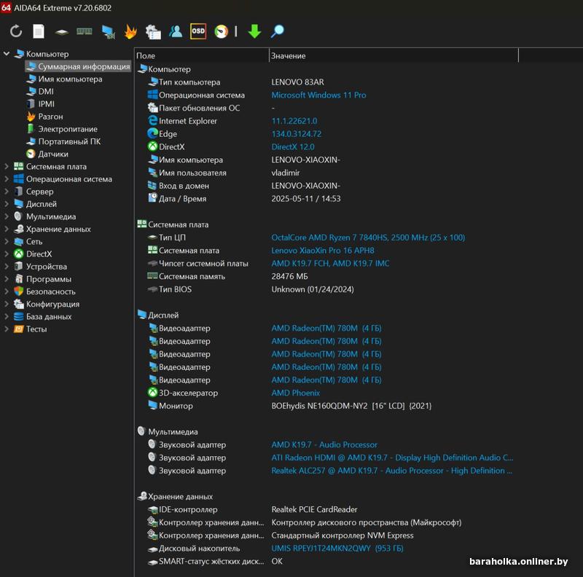The image size is (583, 577).
Task: Open UMIS RPEYJ1T24MKN2QWY drive link
Action: (337, 549)
